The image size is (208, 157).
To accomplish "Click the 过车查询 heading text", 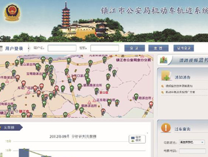I will click(182, 129).
